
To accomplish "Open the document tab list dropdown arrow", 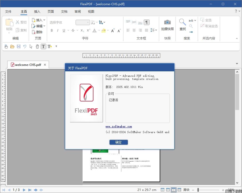I will (237, 64).
